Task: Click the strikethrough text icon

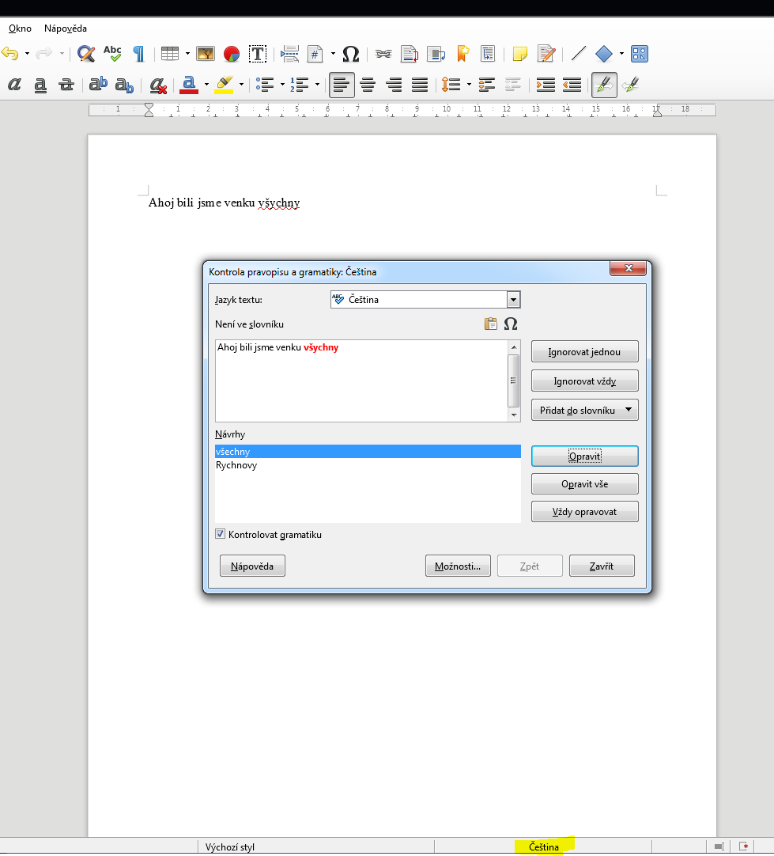Action: click(x=66, y=85)
